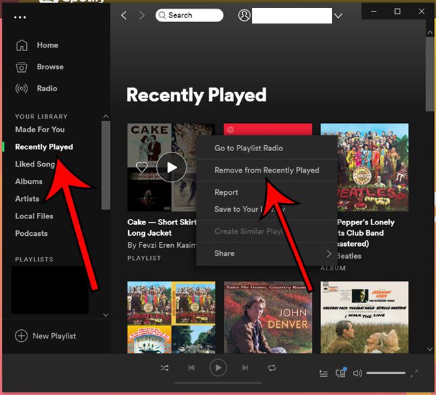The image size is (436, 395).
Task: Open the three-dot menu at top left
Action: 20,17
